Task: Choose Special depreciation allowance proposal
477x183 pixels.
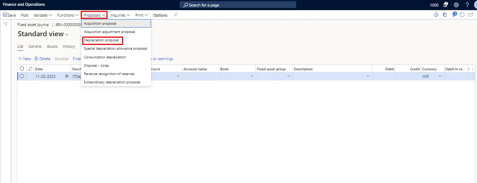Action: (x=116, y=49)
